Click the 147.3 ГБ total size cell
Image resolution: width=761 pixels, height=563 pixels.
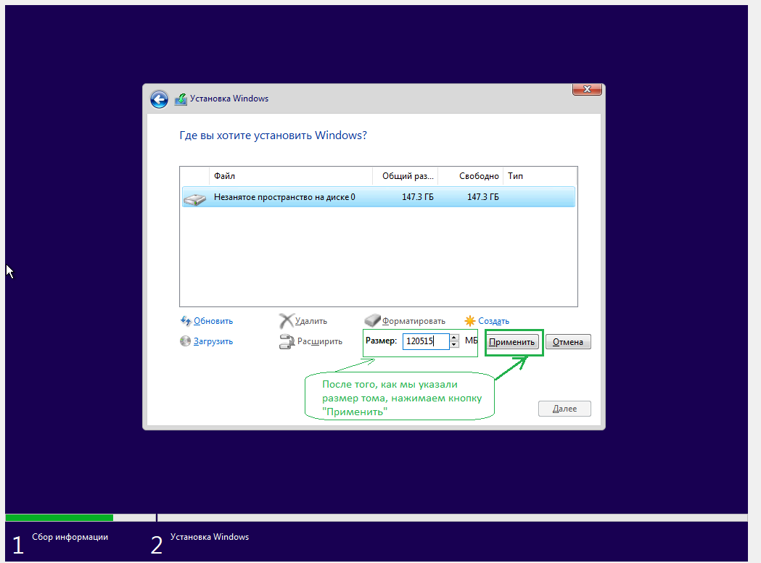(x=417, y=197)
